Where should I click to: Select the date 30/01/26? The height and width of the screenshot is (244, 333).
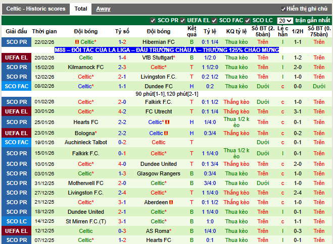(x=44, y=111)
